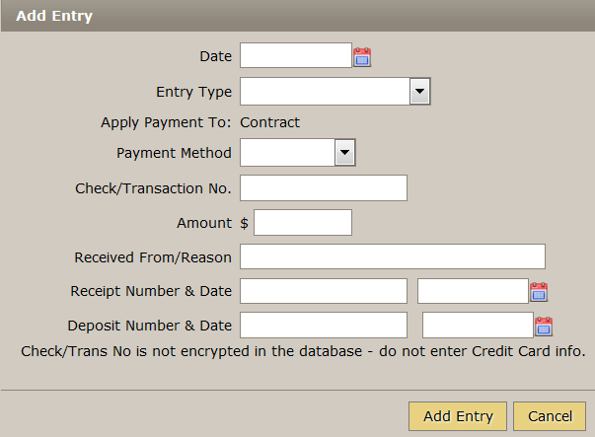
Task: Expand the Entry Type dropdown arrow
Action: (419, 91)
